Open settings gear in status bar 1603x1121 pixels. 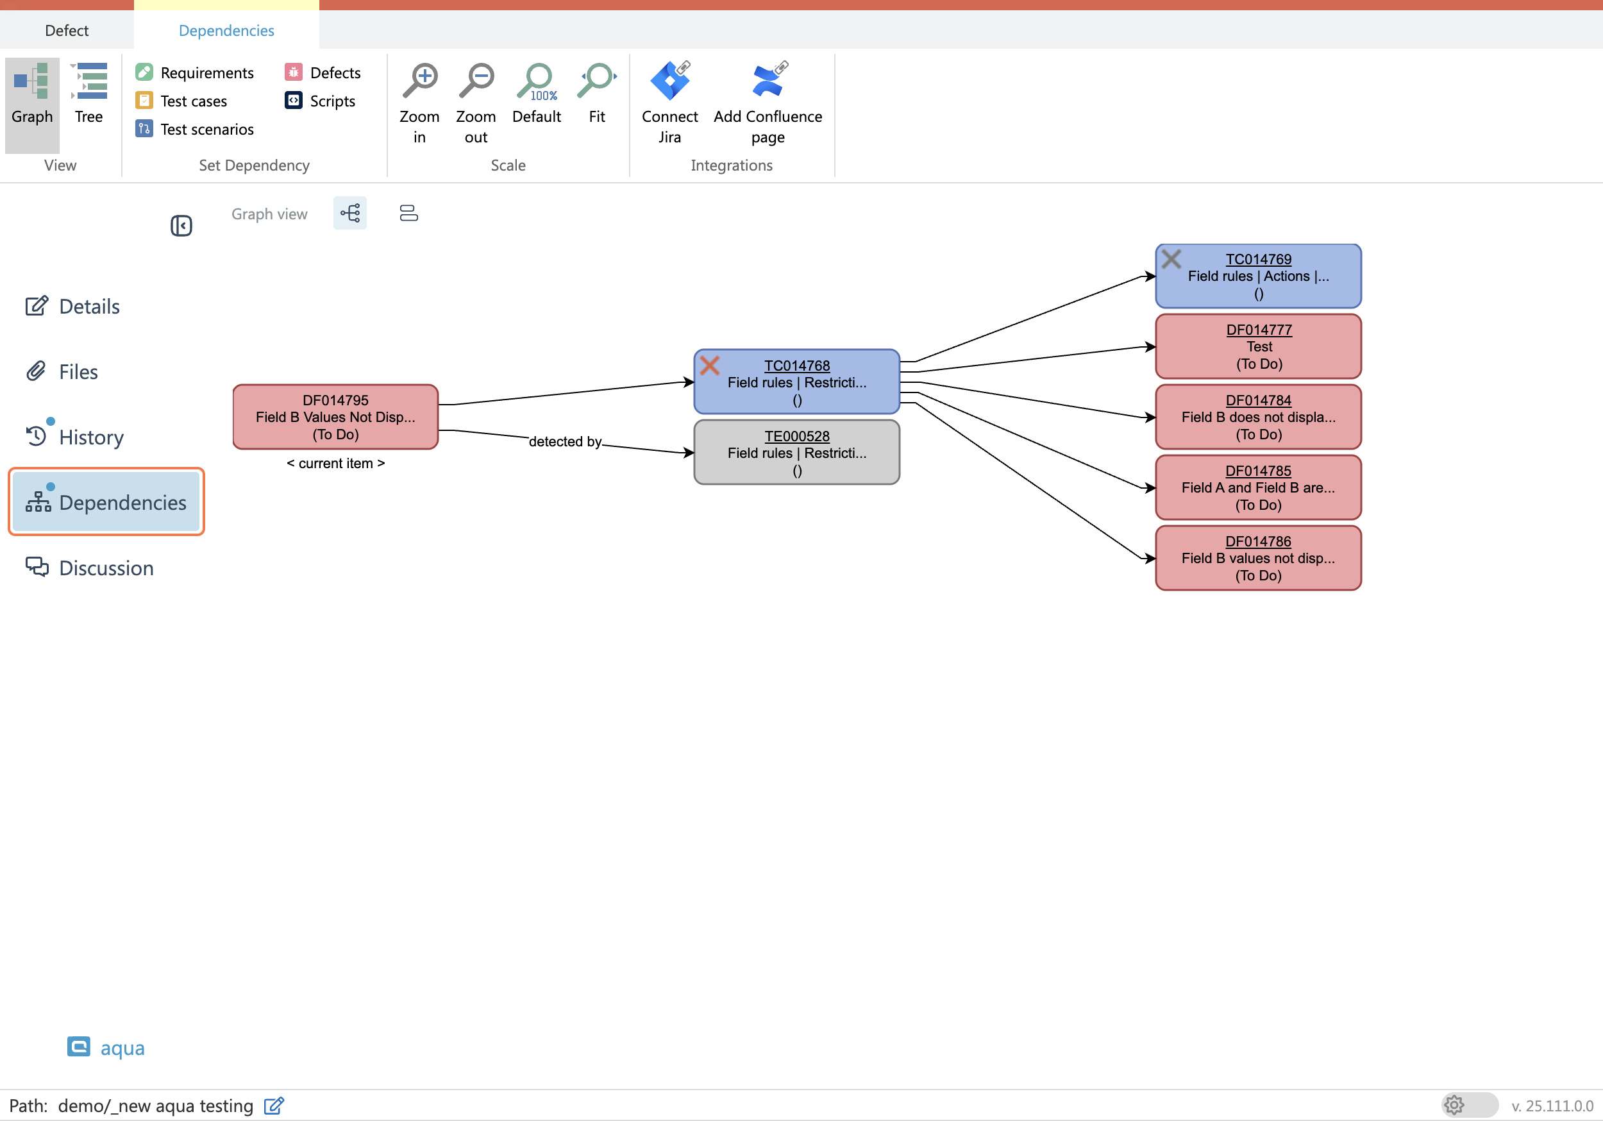tap(1454, 1105)
